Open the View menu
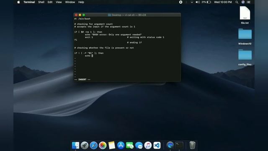This screenshot has height=151, width=268. tap(59, 2)
